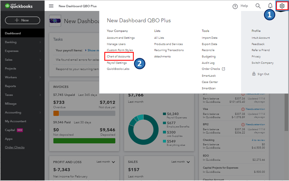Viewport: 289px width, 181px height.
Task: Expand the Sales sidebar submenu arrow
Action: pyautogui.click(x=40, y=60)
